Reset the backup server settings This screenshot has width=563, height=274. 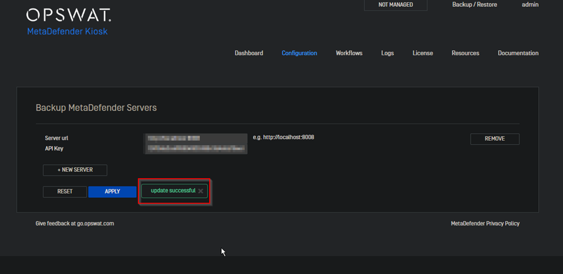(65, 192)
